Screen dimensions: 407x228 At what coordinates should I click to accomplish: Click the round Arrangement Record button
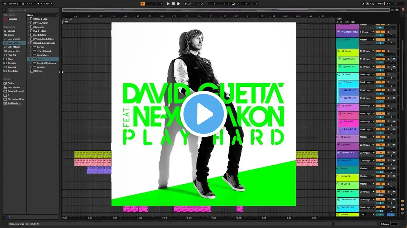pyautogui.click(x=178, y=4)
